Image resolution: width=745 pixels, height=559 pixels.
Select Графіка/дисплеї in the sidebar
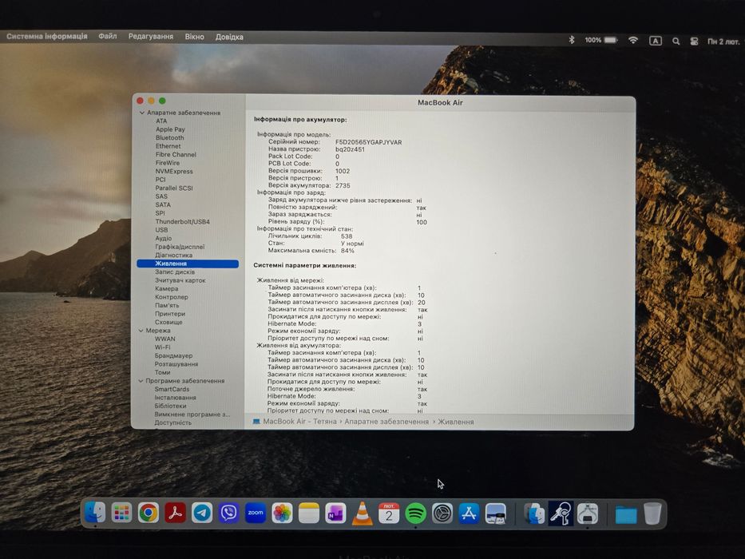tap(180, 248)
